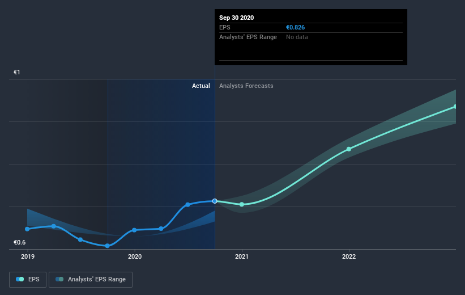Select the mid-2020 EPS data point before Sep 30
The image size is (465, 295).
click(x=187, y=205)
